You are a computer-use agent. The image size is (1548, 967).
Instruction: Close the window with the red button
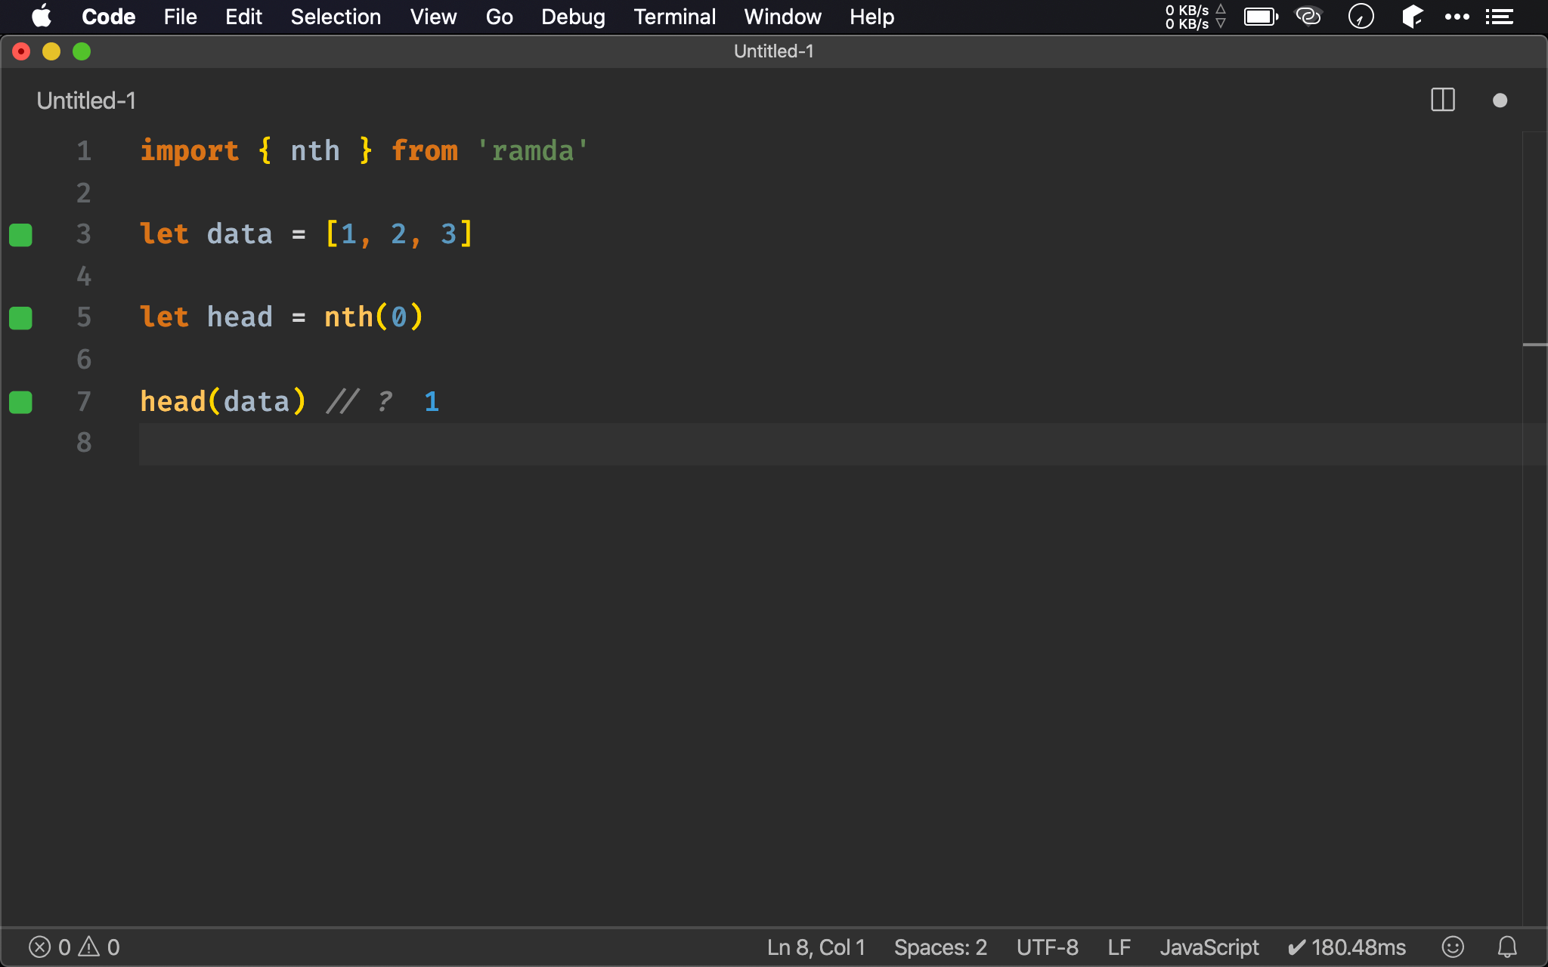(x=21, y=51)
